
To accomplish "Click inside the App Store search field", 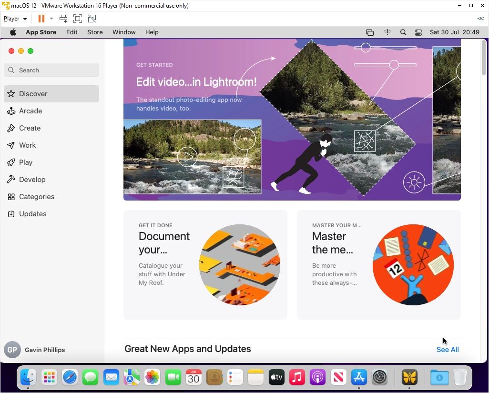I will tap(51, 70).
